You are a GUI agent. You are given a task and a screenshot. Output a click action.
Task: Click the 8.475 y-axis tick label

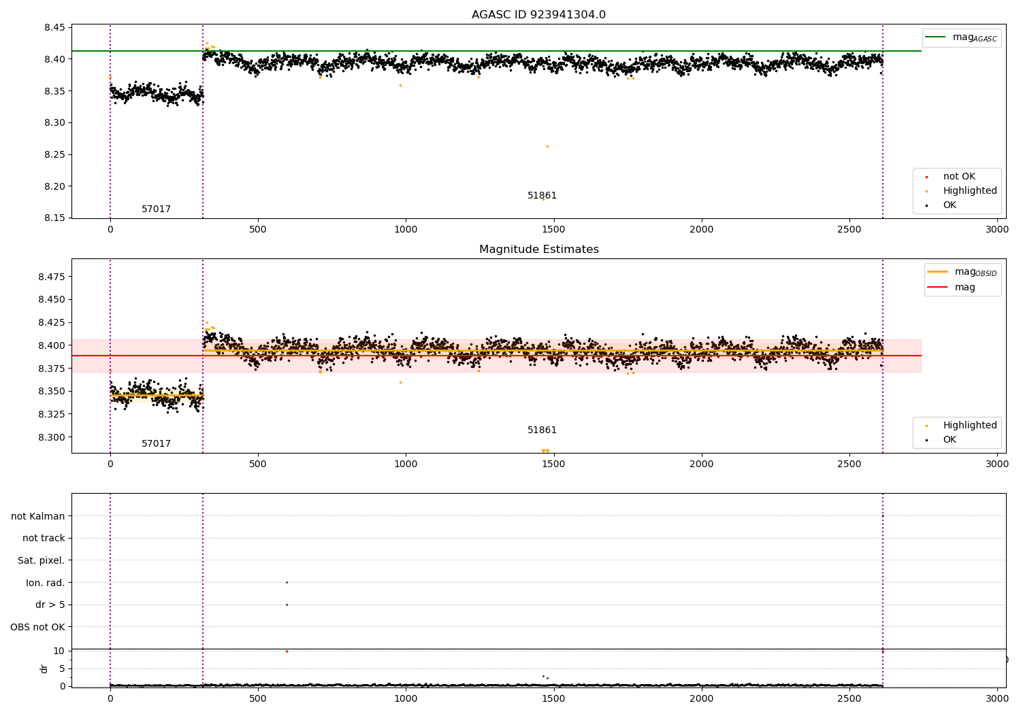52,277
